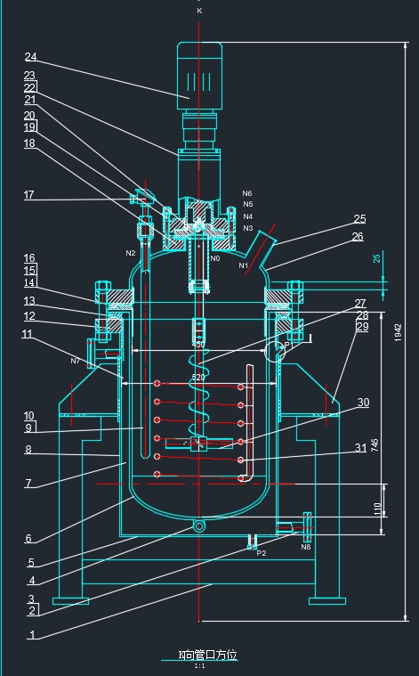Click part callout number 12
This screenshot has height=676, width=419.
tap(28, 316)
